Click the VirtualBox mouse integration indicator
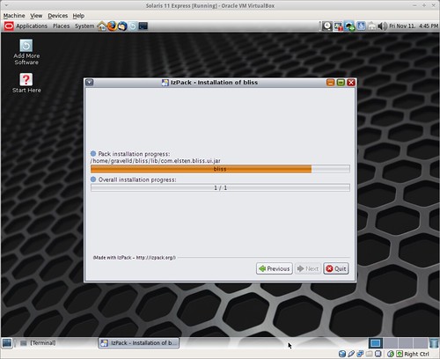 [x=391, y=354]
